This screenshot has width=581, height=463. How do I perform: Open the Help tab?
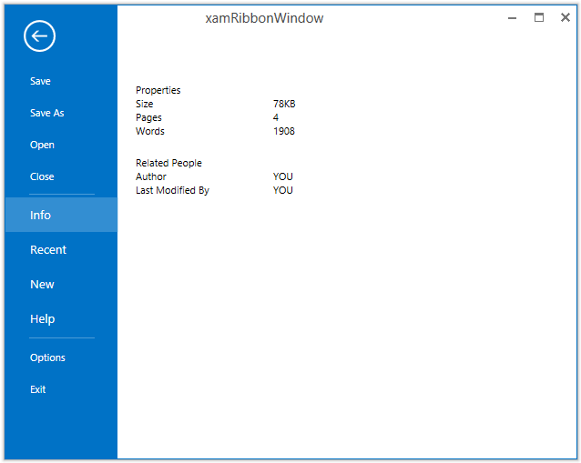point(43,319)
